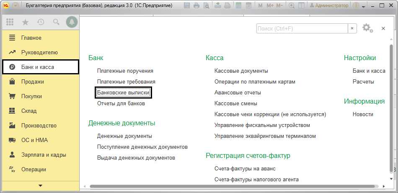Viewport: 398px width, 193px height.
Task: Expand the gear settings dropdown arrow
Action: click(x=372, y=30)
